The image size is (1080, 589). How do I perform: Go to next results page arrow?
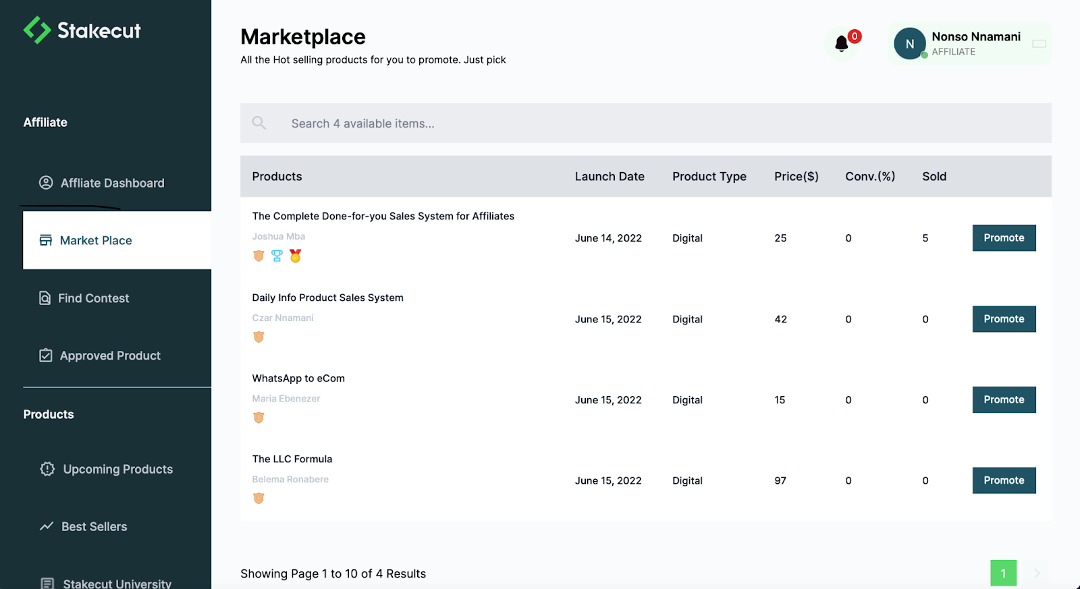click(x=1037, y=573)
